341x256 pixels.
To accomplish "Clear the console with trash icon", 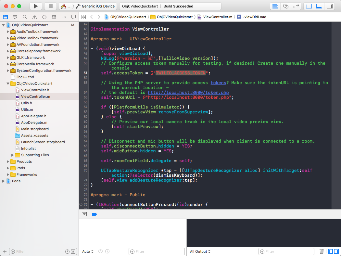I will tap(322, 251).
